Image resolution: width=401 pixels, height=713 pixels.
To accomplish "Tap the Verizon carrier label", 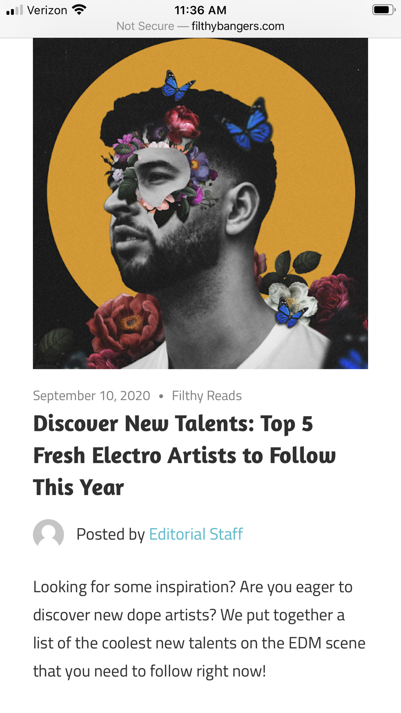I will (x=47, y=10).
